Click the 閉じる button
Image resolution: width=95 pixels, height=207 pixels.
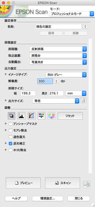(x=79, y=198)
